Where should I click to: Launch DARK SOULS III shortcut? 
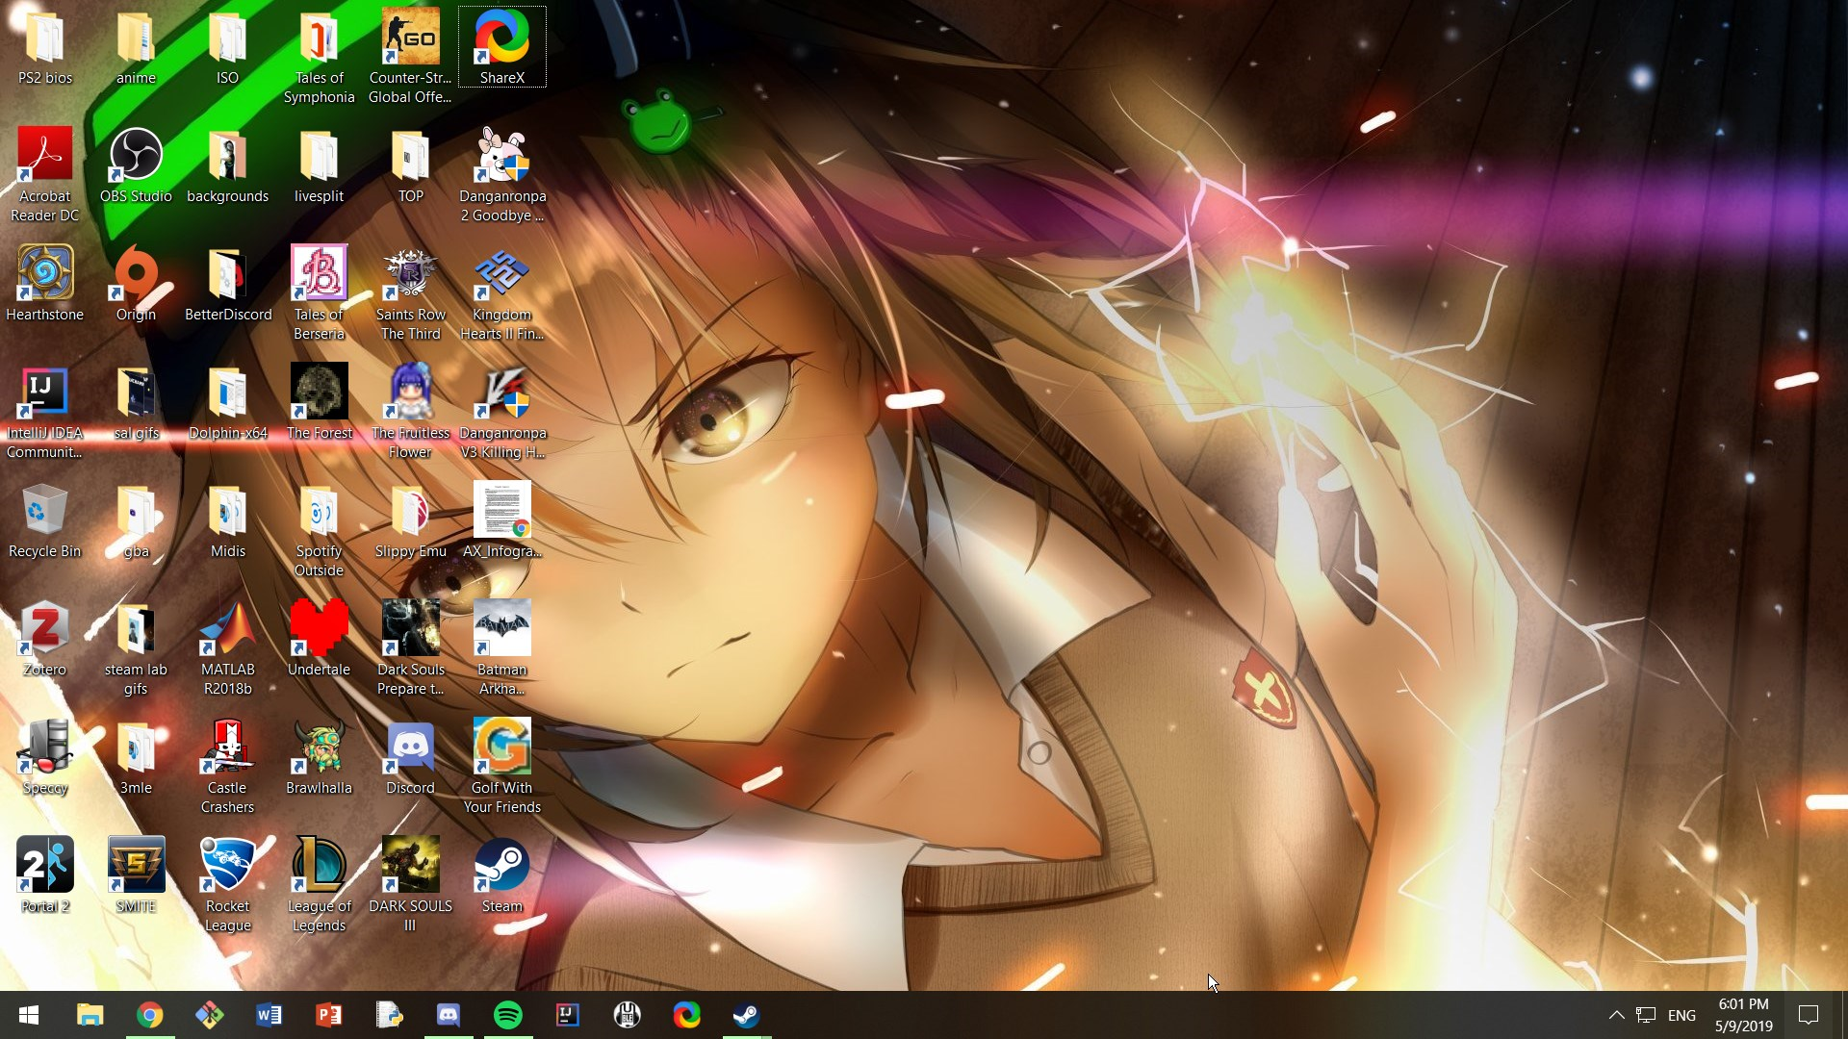pos(410,886)
